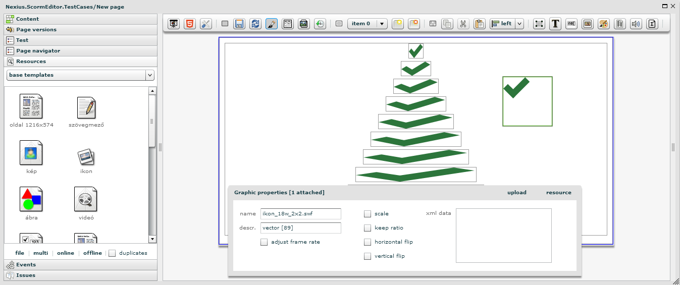Viewport: 680px width, 285px height.
Task: Expand the left alignment dropdown
Action: [519, 24]
